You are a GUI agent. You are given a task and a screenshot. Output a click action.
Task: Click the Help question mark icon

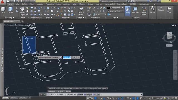pyautogui.click(x=158, y=1)
